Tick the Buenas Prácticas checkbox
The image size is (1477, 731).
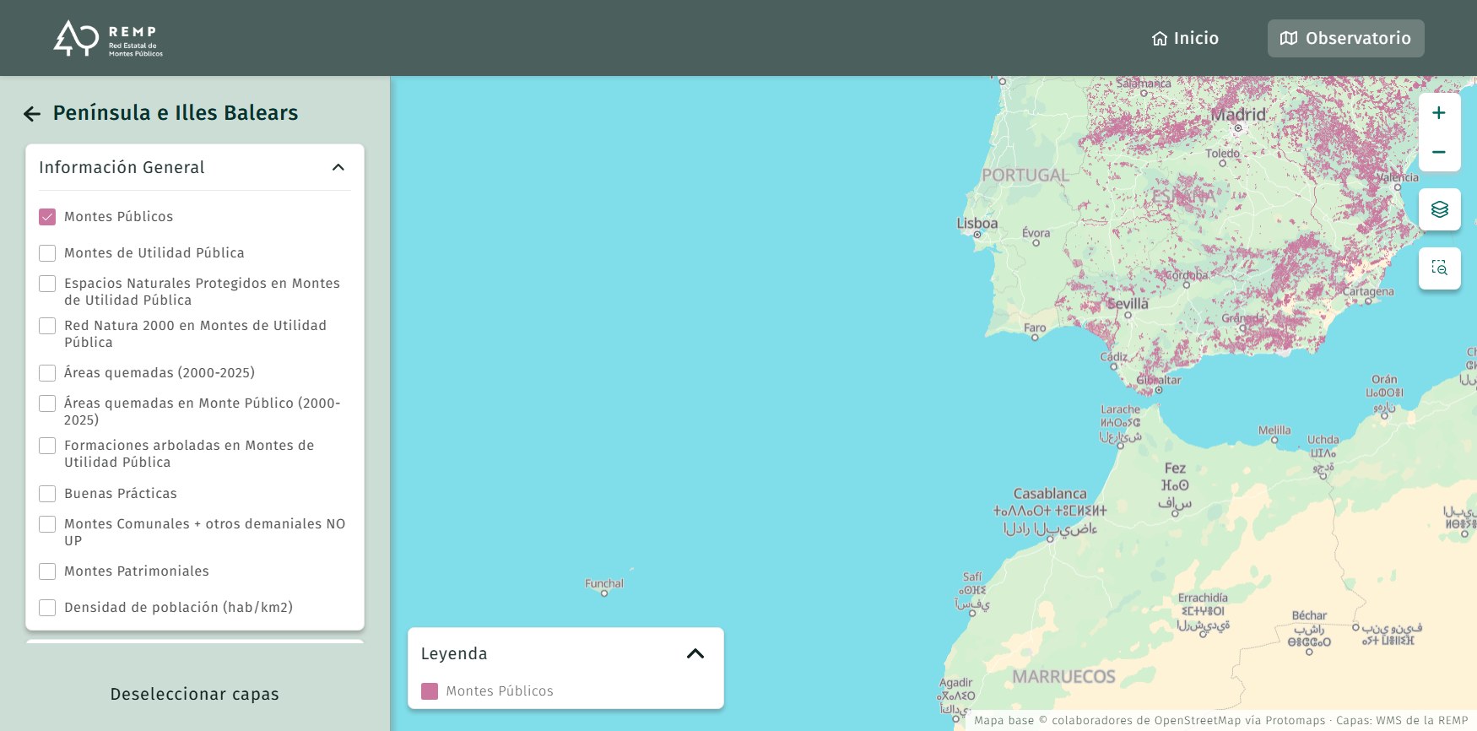pyautogui.click(x=47, y=494)
